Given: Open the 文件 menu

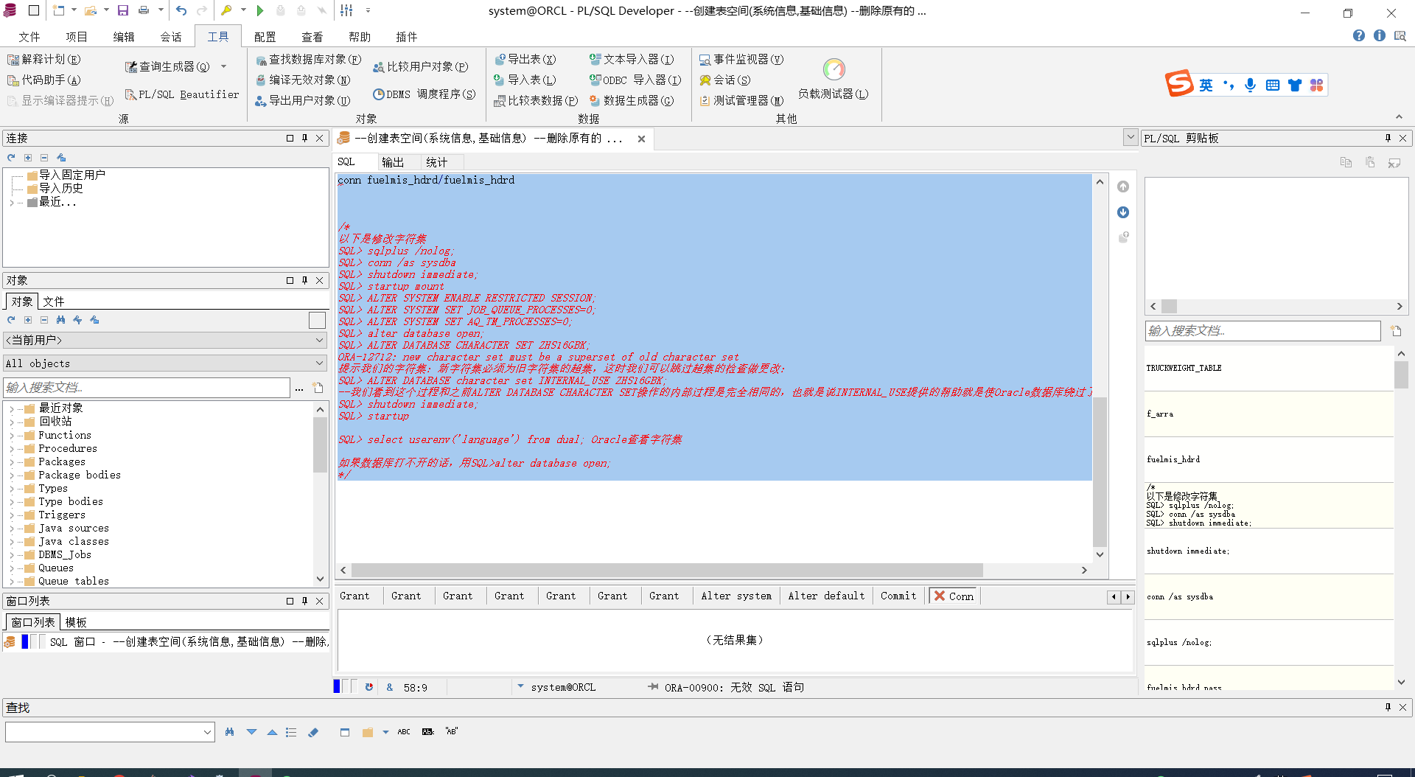Looking at the screenshot, I should click(x=29, y=37).
